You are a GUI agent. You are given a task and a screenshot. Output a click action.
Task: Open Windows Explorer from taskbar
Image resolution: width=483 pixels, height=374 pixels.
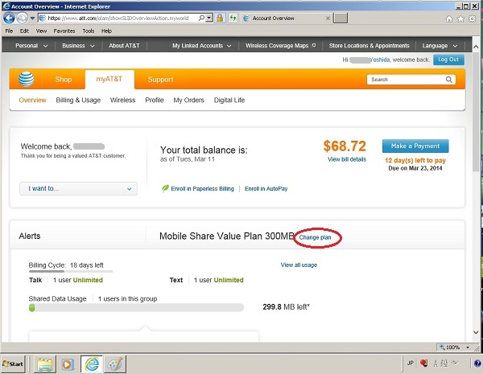coord(45,364)
